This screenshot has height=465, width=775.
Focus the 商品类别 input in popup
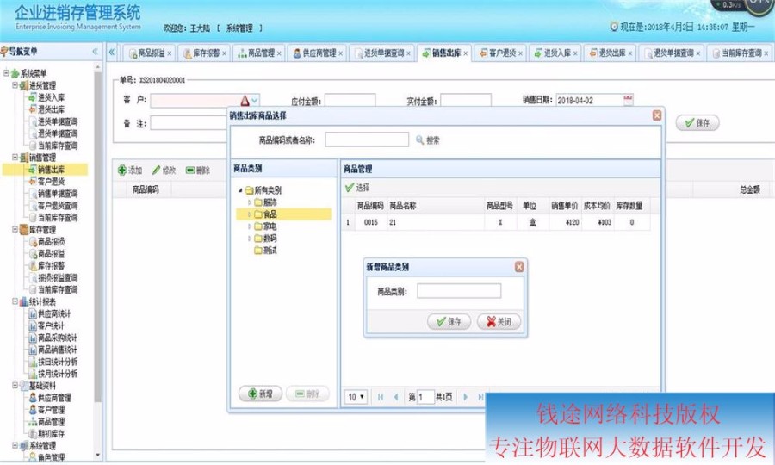point(459,291)
